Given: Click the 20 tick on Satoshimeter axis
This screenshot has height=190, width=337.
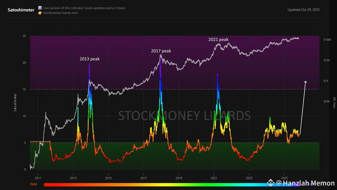Looking at the screenshot, I should [24, 63].
